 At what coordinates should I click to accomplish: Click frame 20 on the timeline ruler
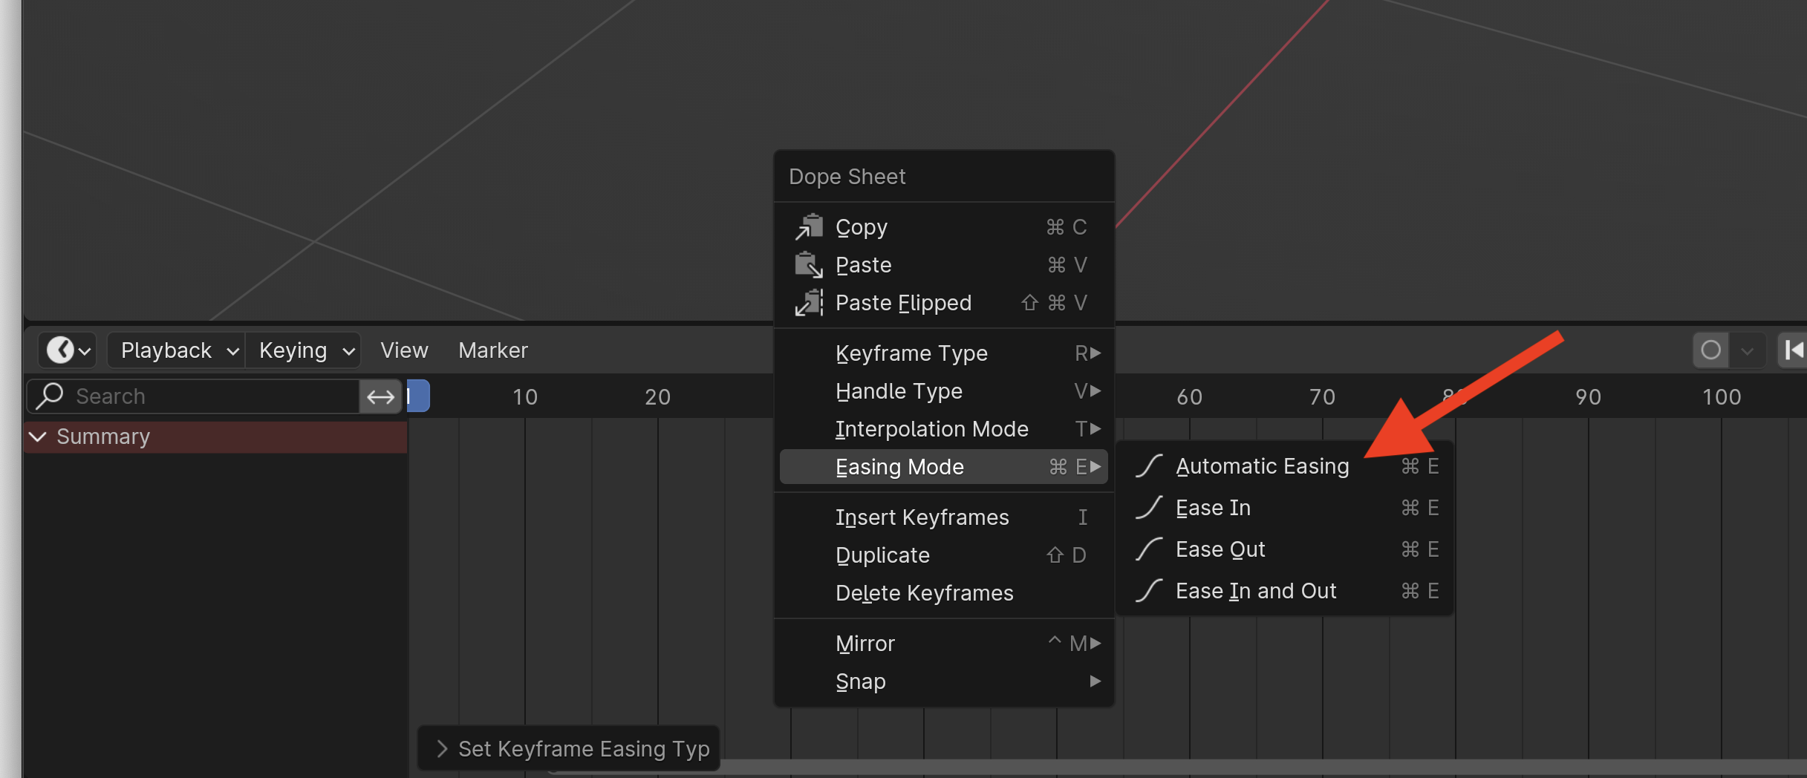tap(657, 397)
